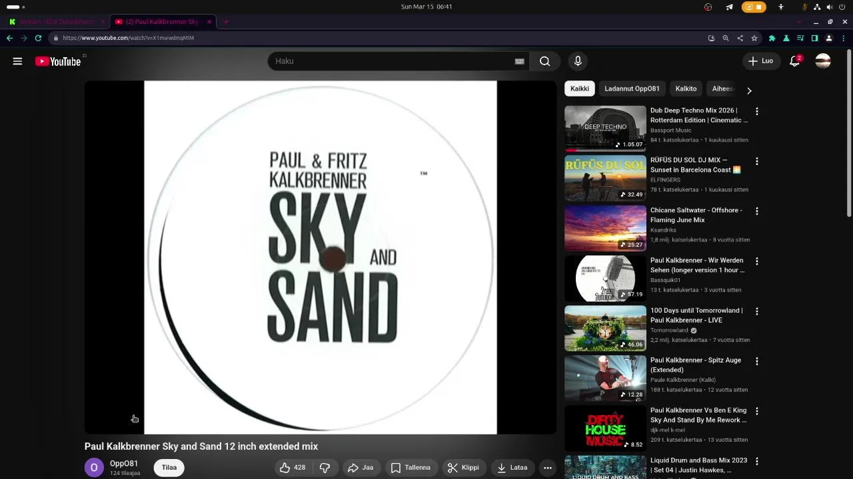Open the account avatar menu
This screenshot has height=479, width=853.
[x=823, y=61]
